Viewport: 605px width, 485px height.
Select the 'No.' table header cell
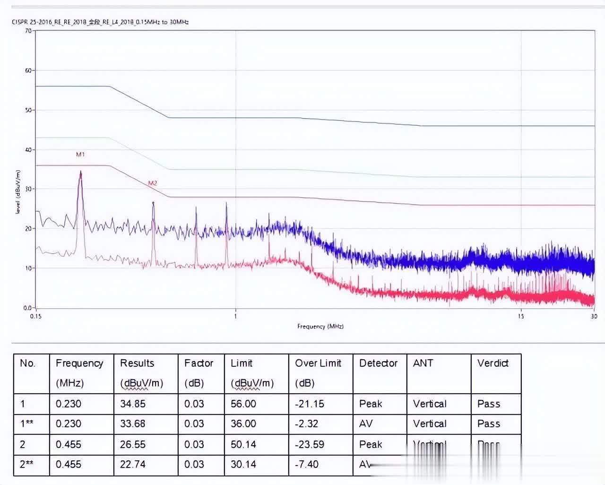28,363
